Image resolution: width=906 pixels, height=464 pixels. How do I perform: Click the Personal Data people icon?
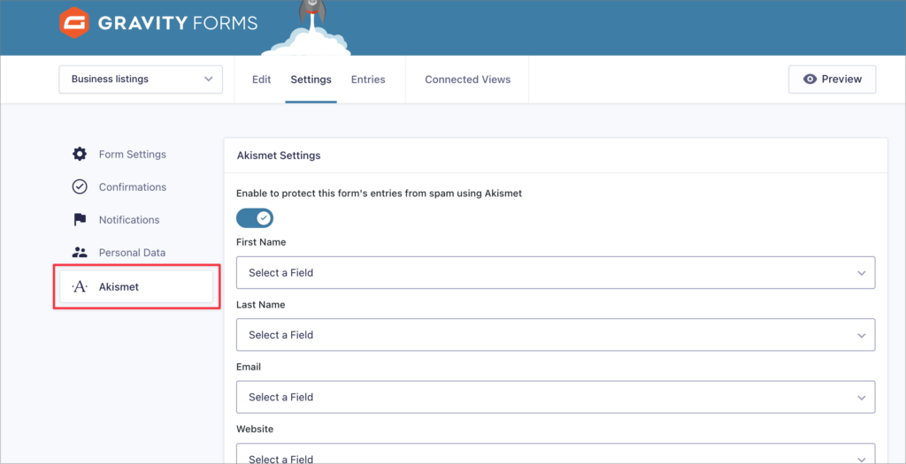[79, 252]
